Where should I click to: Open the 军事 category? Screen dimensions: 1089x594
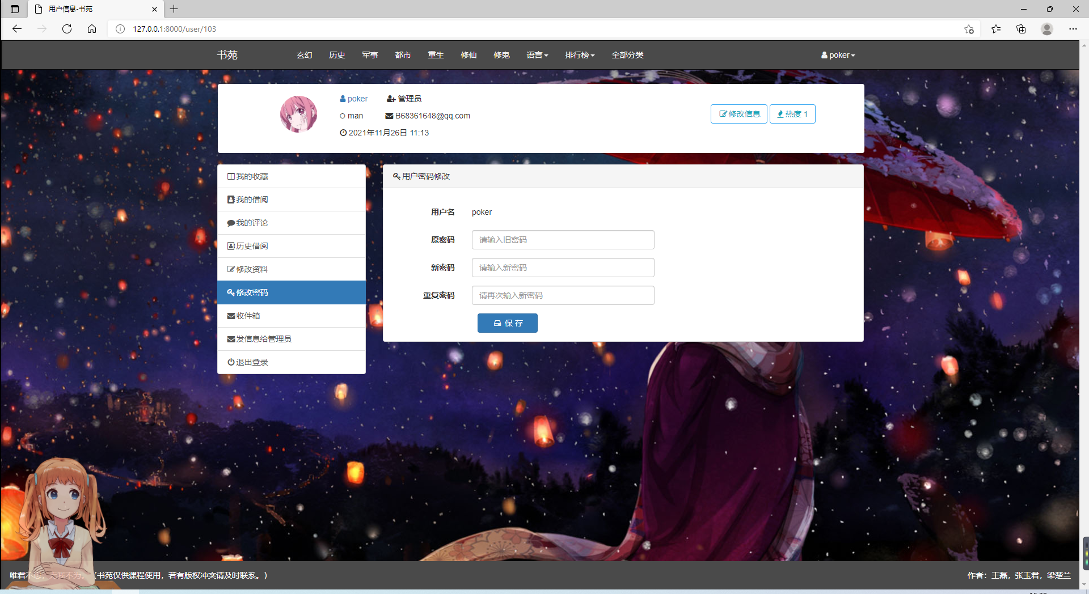tap(370, 55)
